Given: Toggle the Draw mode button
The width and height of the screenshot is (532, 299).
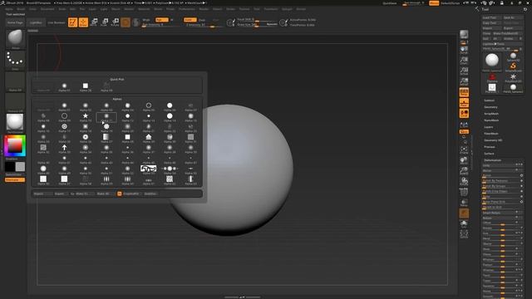Looking at the screenshot, I should 83,22.
